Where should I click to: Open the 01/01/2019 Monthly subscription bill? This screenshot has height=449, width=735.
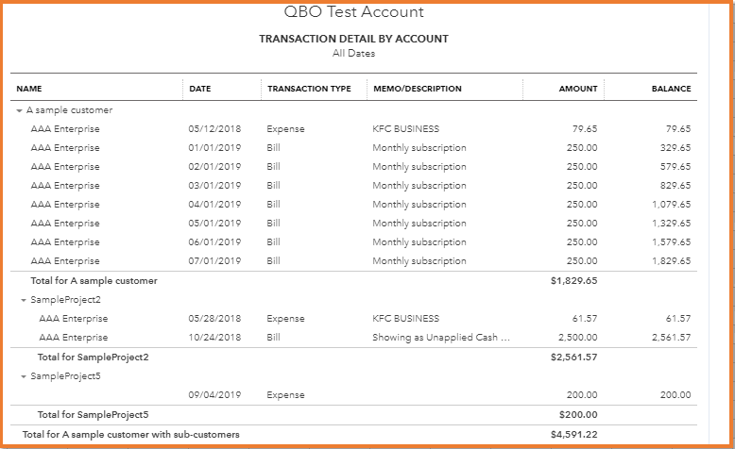click(419, 148)
